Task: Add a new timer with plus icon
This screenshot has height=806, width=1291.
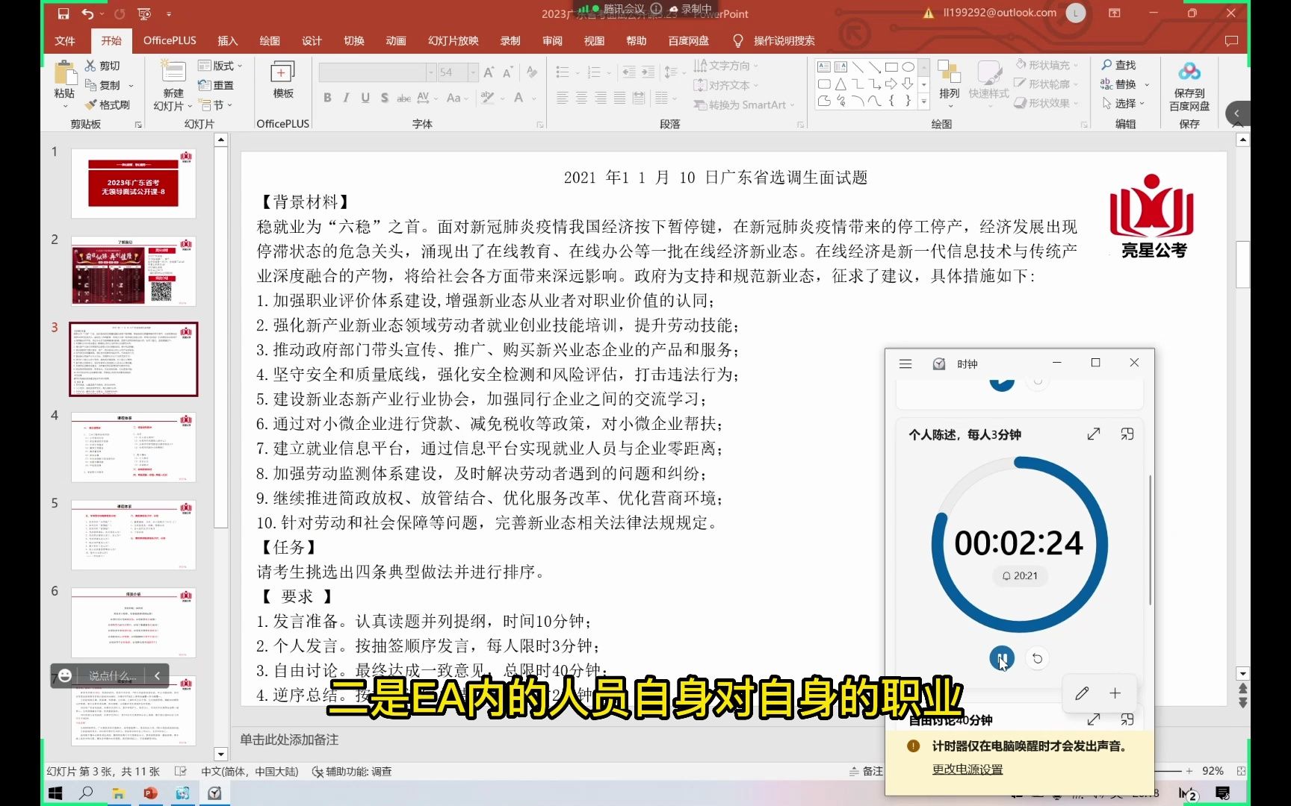Action: click(1115, 693)
